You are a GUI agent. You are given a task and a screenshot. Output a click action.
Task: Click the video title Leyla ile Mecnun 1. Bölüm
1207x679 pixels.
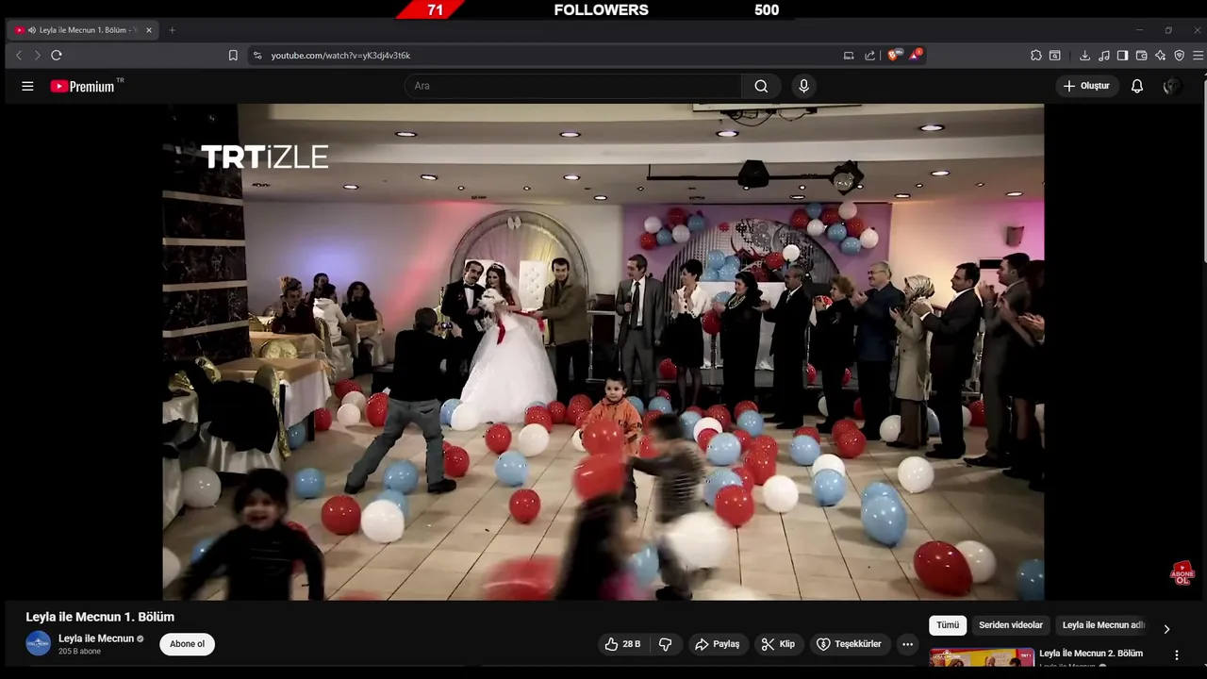[100, 617]
